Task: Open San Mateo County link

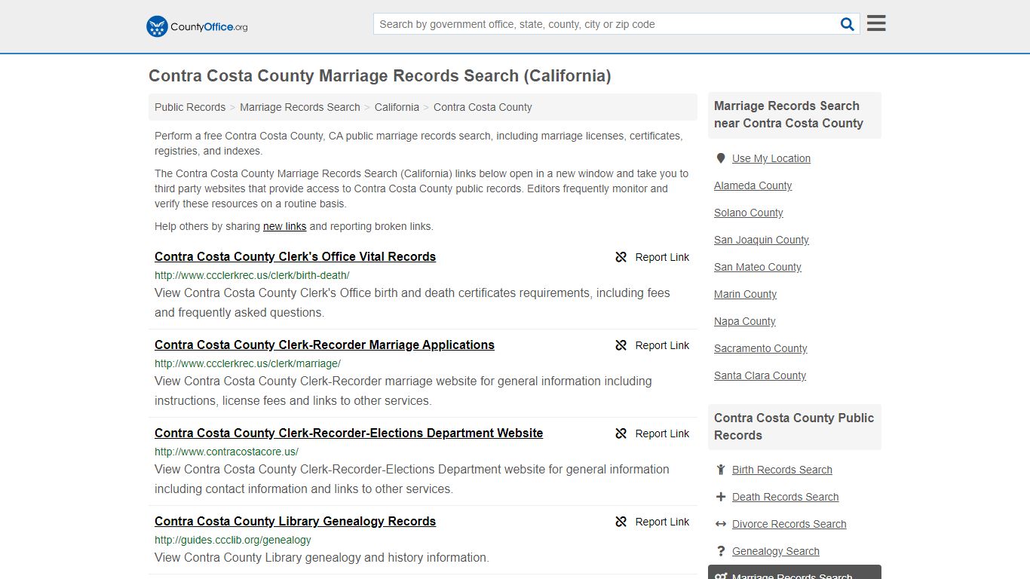Action: pyautogui.click(x=757, y=267)
